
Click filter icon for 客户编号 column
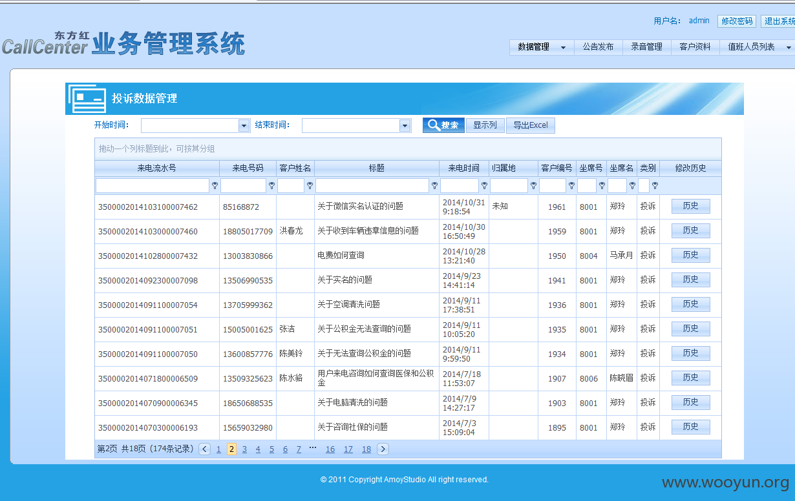(x=571, y=186)
